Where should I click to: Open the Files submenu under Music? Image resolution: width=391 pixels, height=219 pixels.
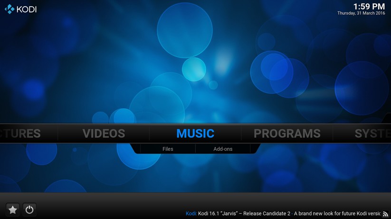[x=168, y=149]
